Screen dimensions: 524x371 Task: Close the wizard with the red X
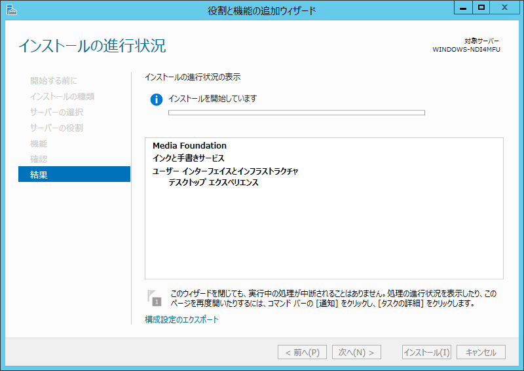coord(507,8)
